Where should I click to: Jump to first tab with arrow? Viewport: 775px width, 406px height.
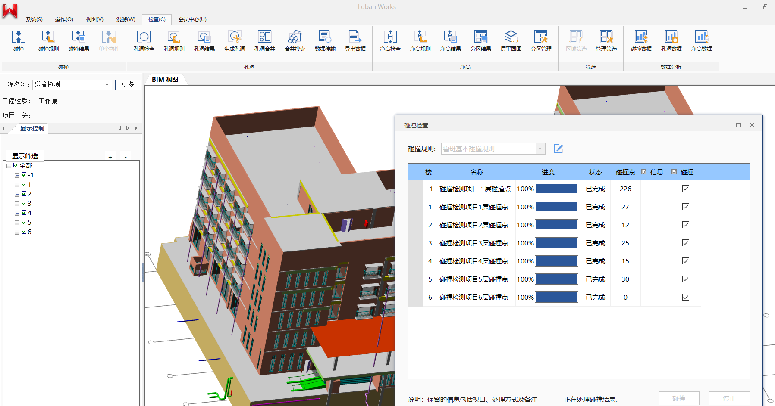3,128
